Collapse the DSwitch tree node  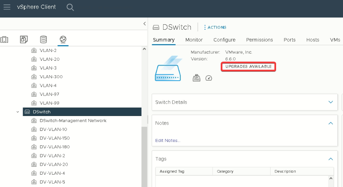tap(18, 112)
